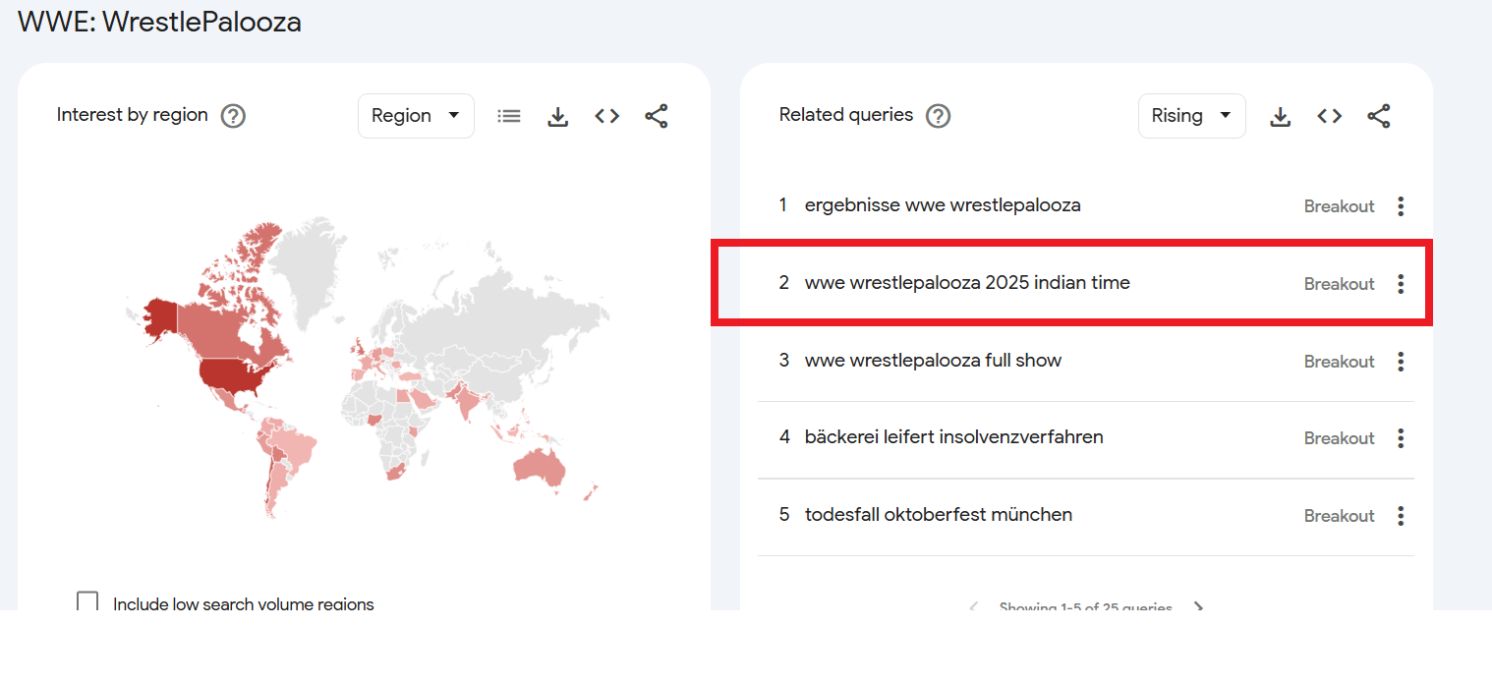Open embed code for Related queries

click(1329, 116)
